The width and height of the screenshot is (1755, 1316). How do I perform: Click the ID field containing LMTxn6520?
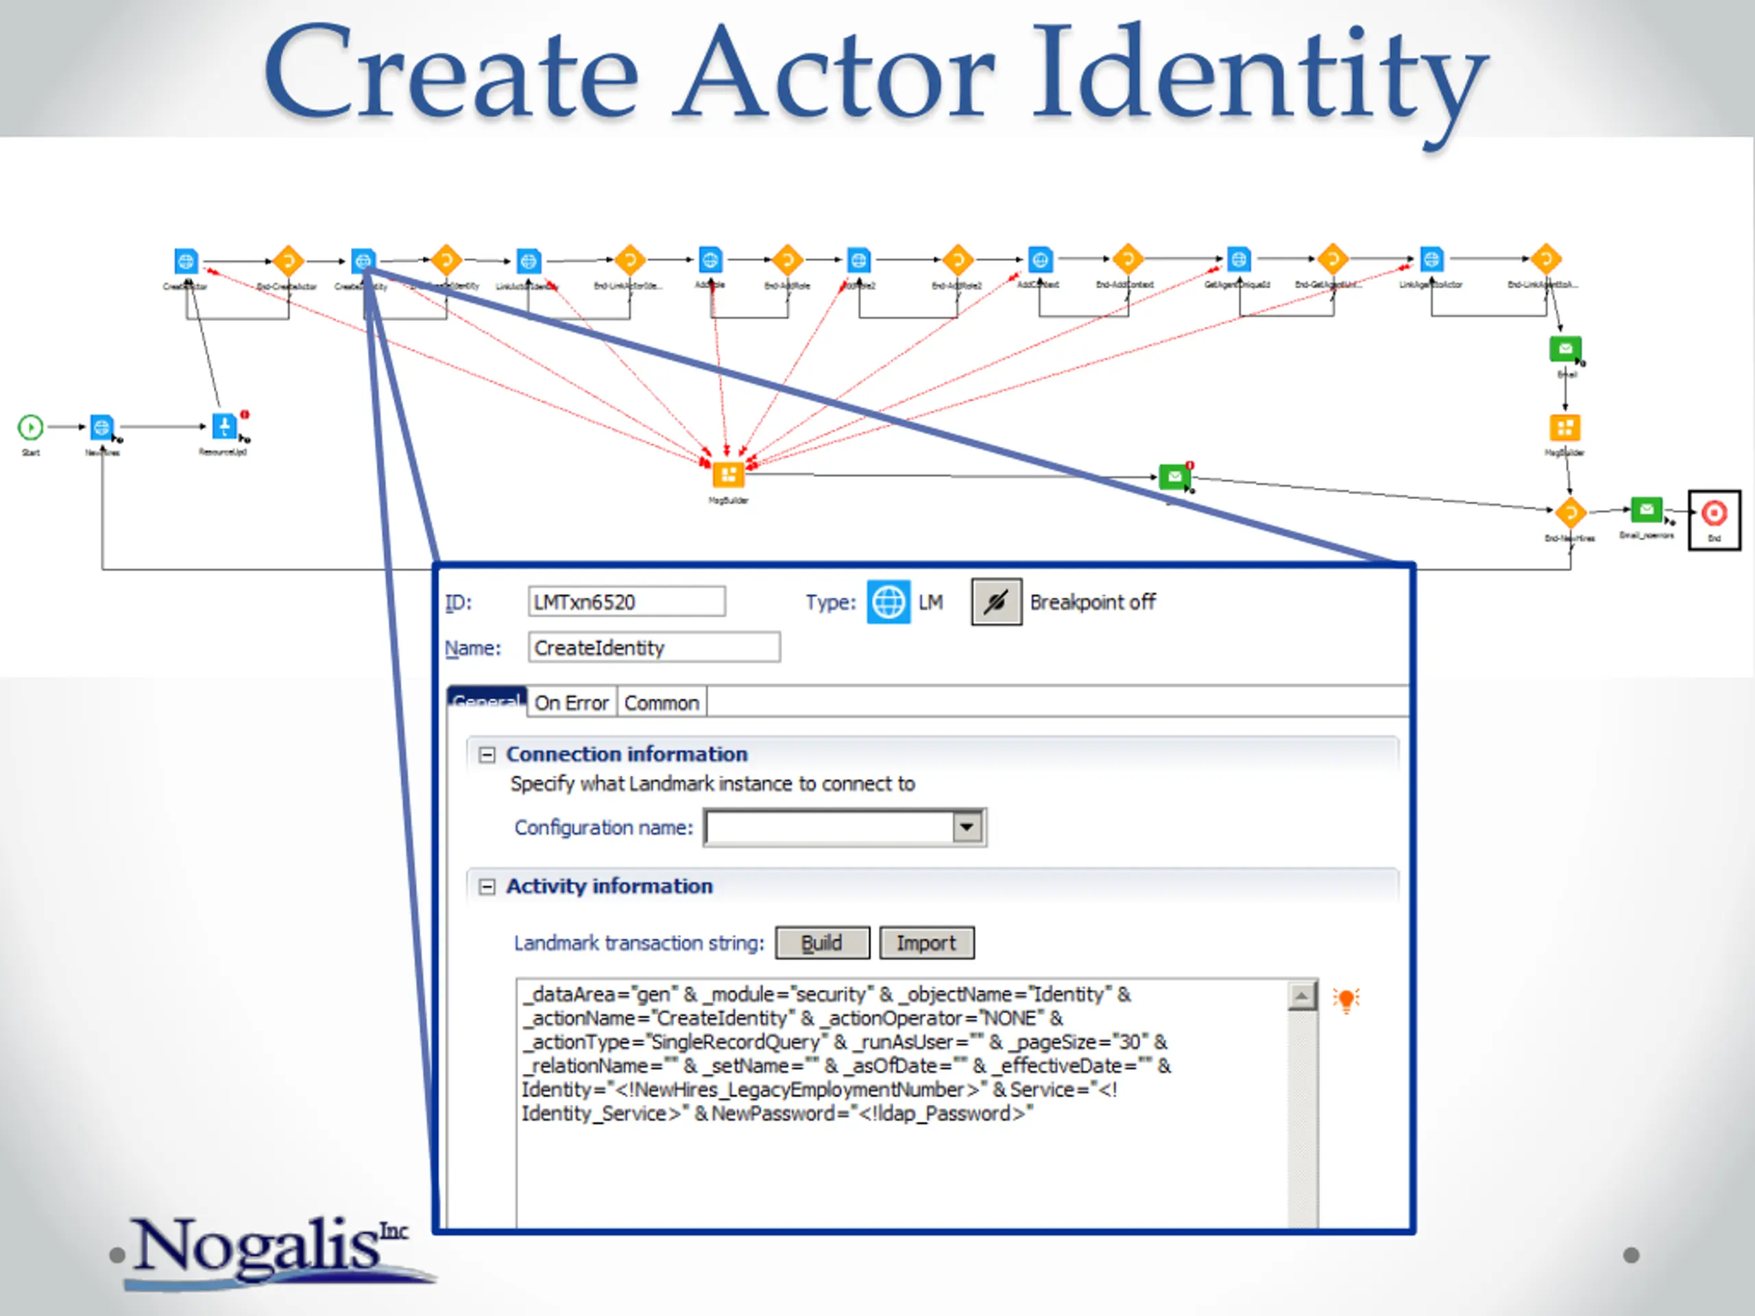[x=627, y=602]
